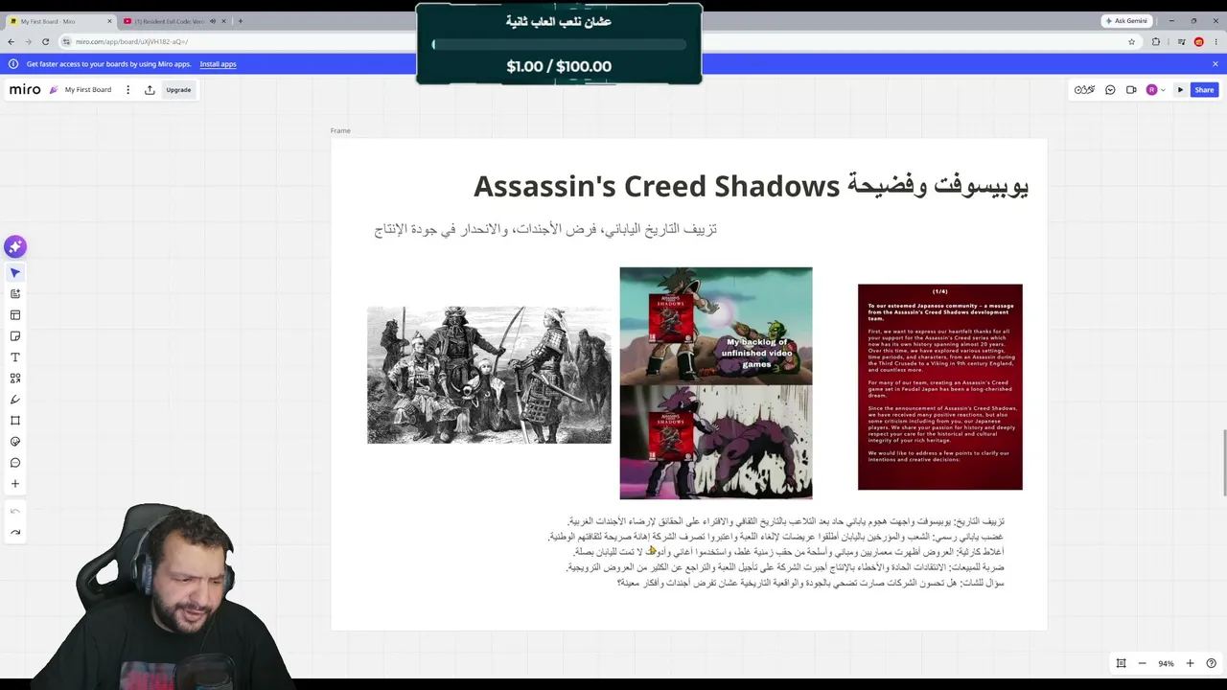Click Ask Gemini button

click(x=1126, y=21)
